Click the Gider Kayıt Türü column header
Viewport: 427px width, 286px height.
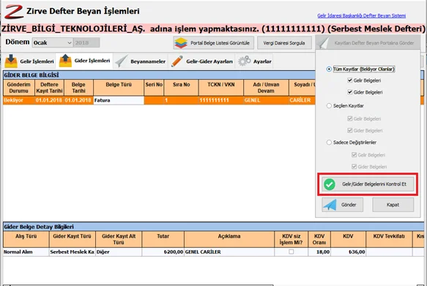73,239
